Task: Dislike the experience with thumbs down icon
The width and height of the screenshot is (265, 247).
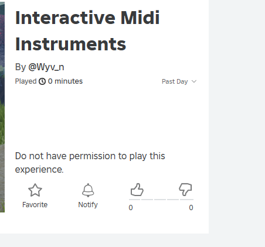Action: click(x=185, y=190)
